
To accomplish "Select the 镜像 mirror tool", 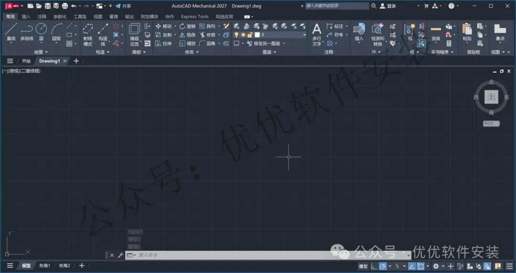I will (x=188, y=35).
